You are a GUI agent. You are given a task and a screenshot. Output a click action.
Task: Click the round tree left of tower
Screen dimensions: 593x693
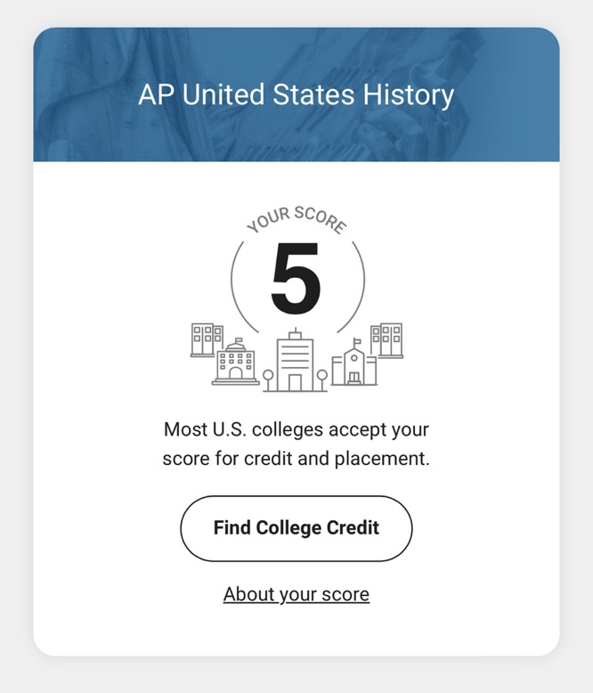[x=268, y=380]
